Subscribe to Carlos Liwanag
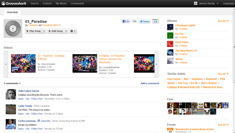 (46, 121)
